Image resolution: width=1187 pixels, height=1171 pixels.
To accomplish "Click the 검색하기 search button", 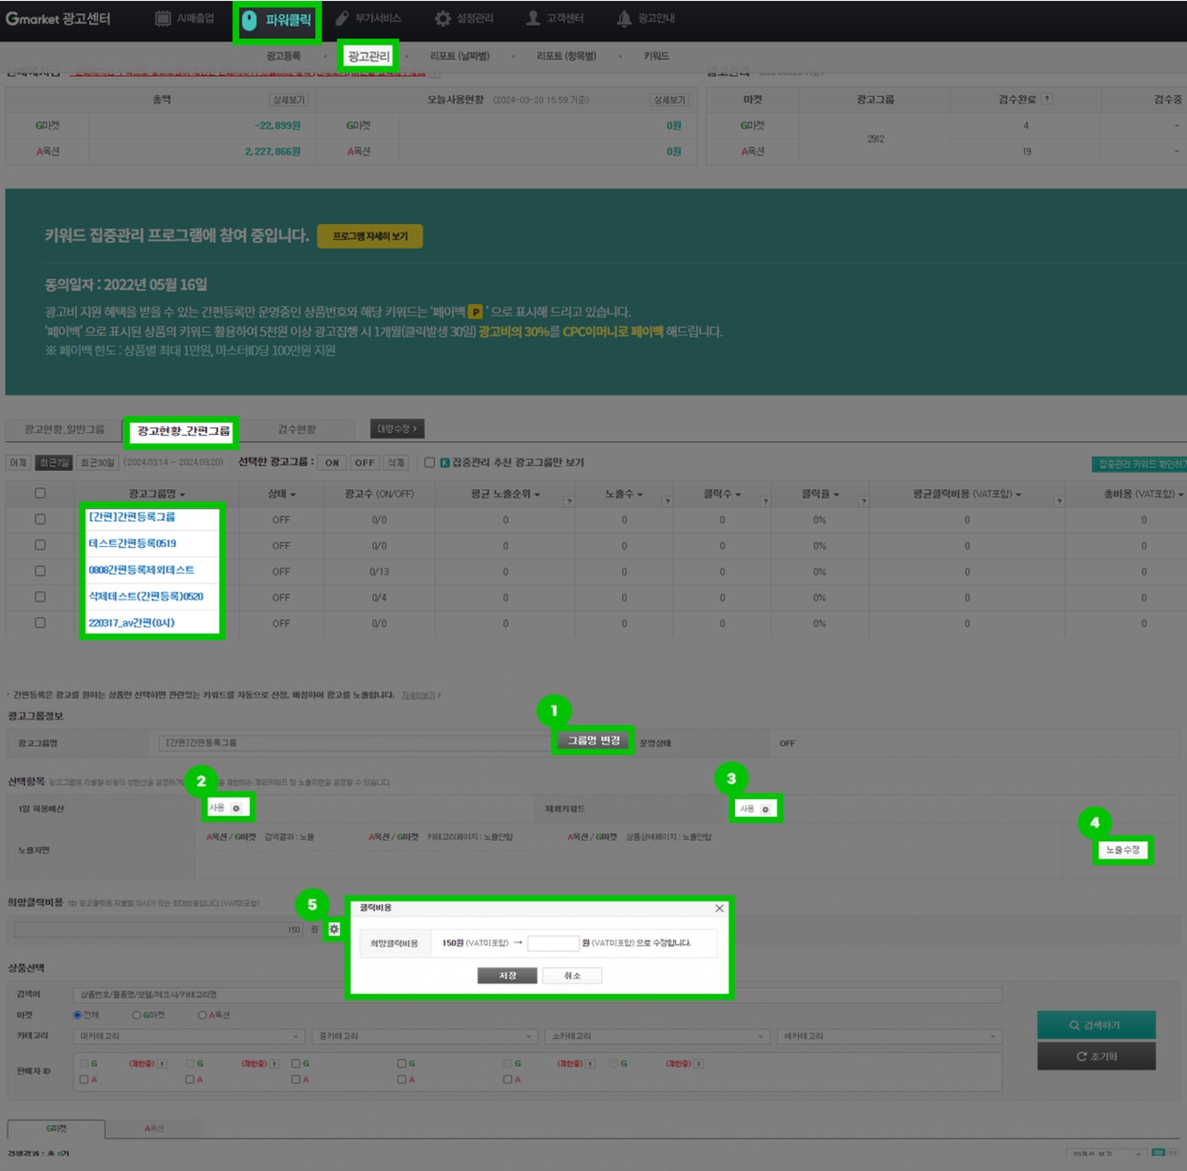I will [1096, 1024].
